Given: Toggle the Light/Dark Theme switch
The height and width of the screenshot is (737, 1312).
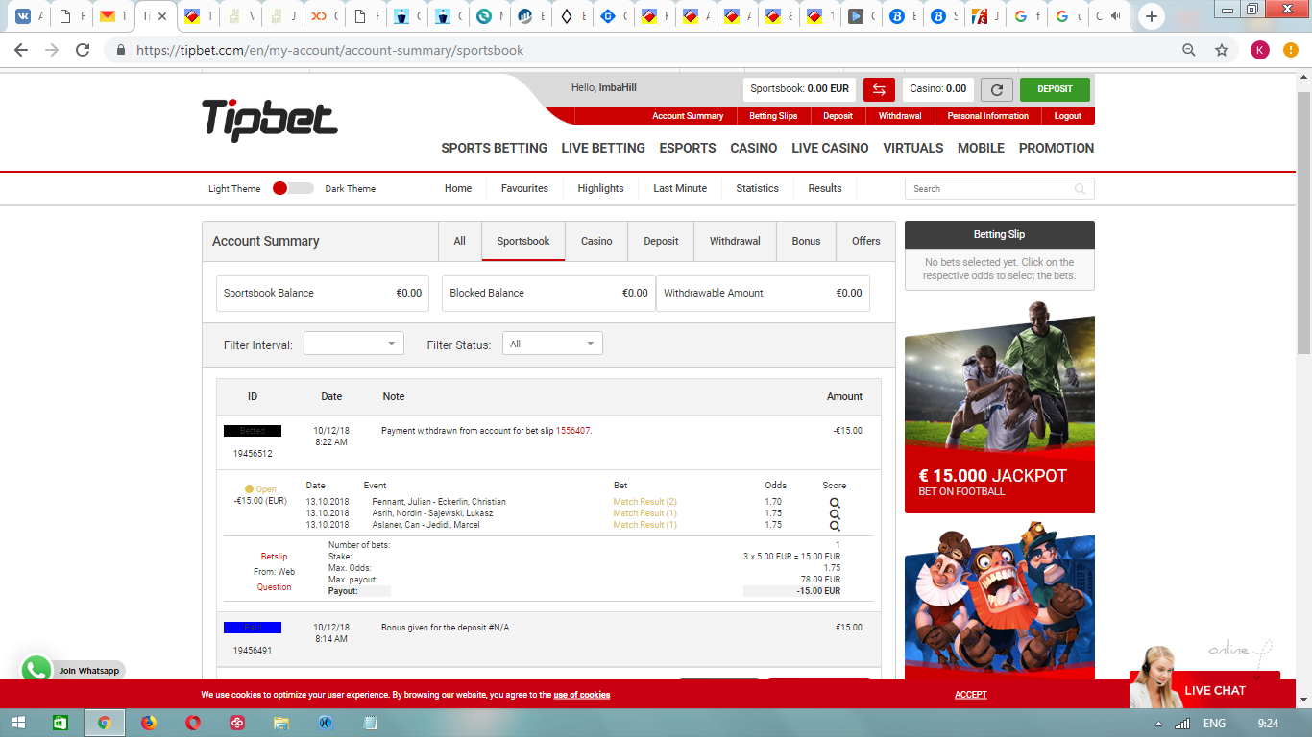Looking at the screenshot, I should coord(292,188).
